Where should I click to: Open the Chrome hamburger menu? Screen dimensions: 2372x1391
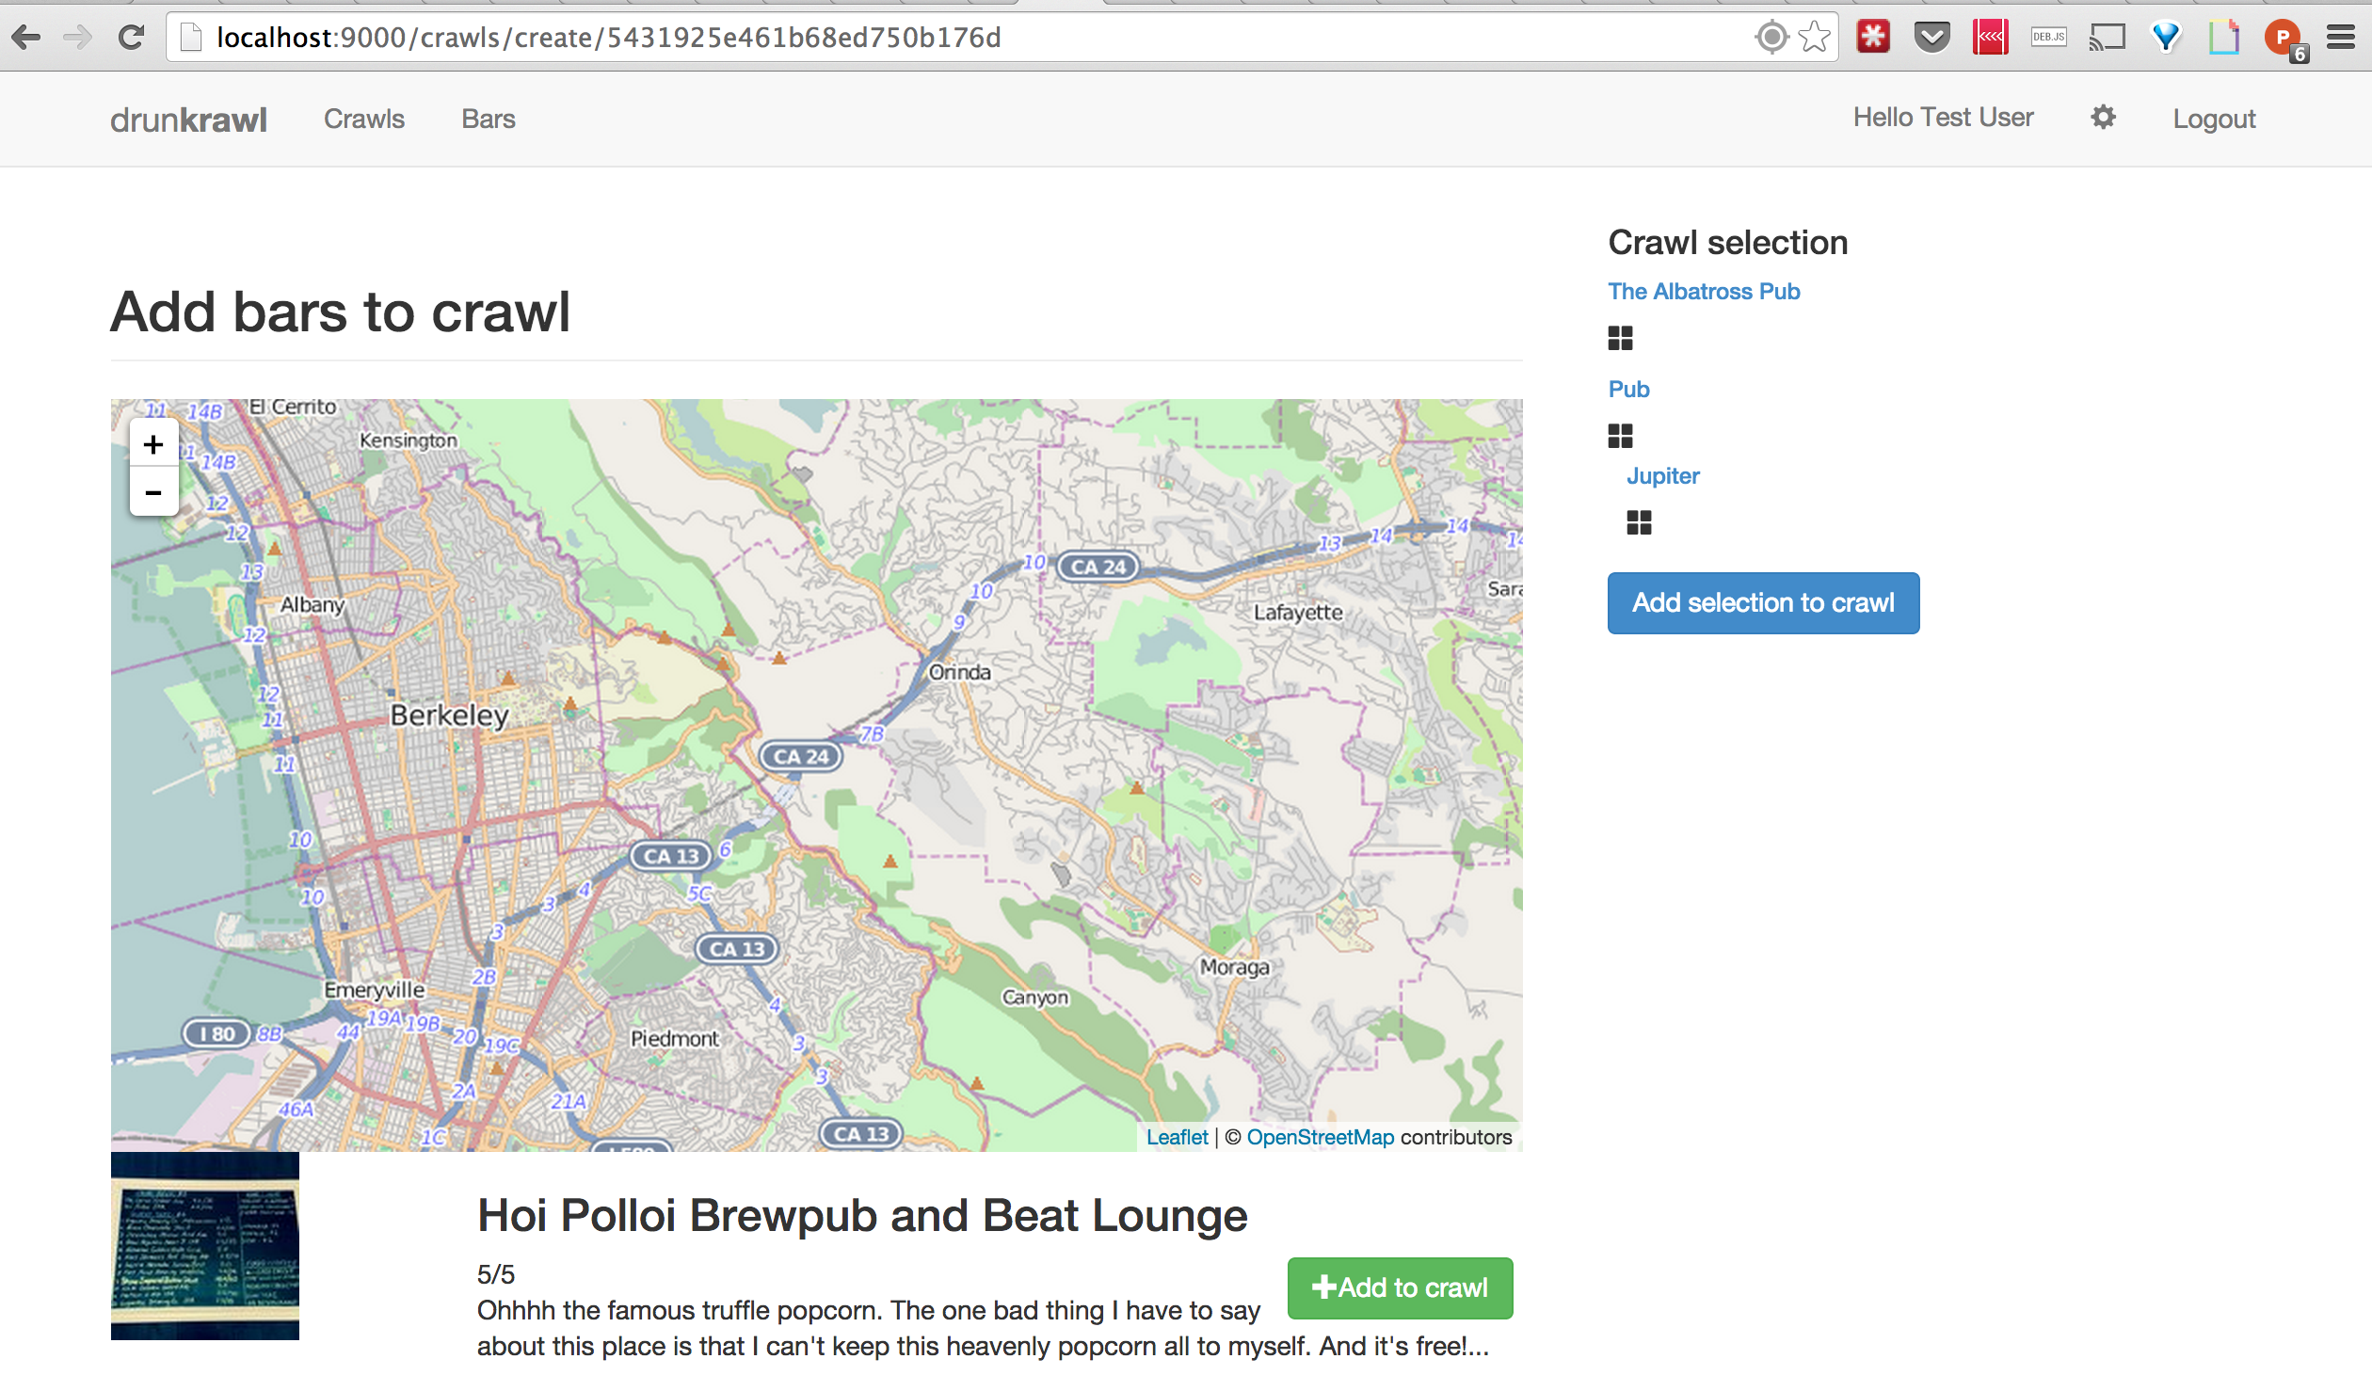point(2341,38)
